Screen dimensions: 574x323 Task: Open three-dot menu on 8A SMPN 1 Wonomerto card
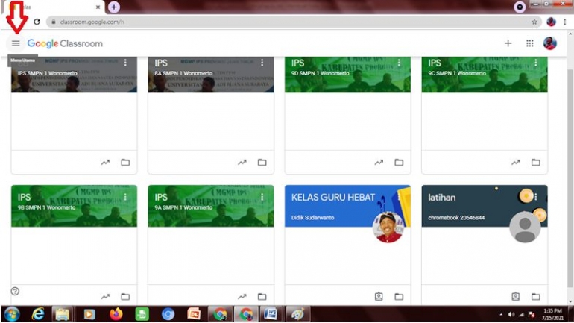click(262, 63)
